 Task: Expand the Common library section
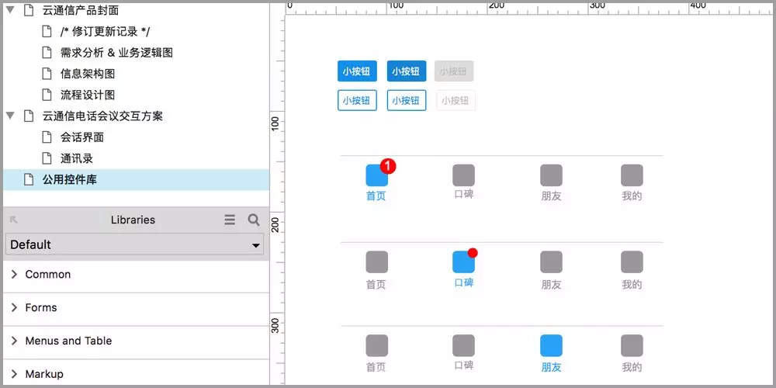pos(136,274)
